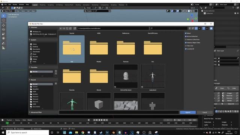This screenshot has width=240, height=135.
Task: Open the Render menu in Blender
Action: (x=15, y=5)
